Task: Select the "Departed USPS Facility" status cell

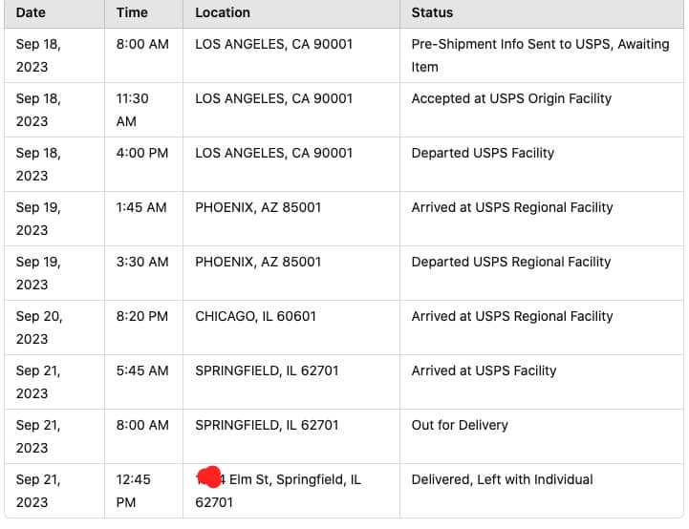Action: click(483, 153)
